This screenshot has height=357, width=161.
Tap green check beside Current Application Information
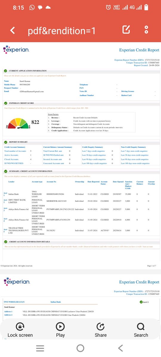pyautogui.click(x=5, y=71)
